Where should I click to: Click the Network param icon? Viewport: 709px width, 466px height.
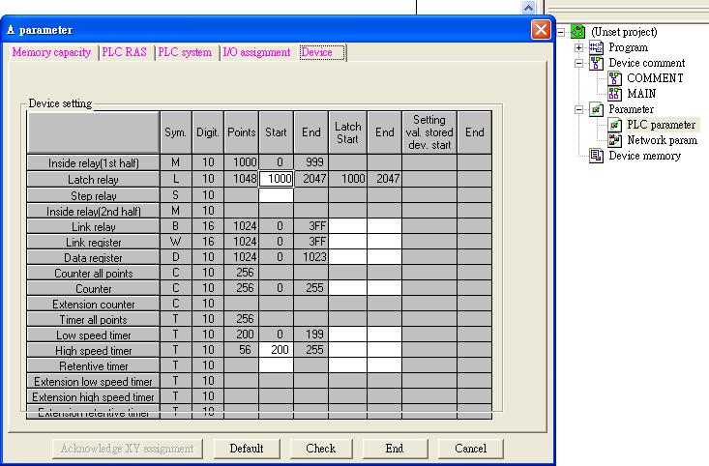(615, 140)
